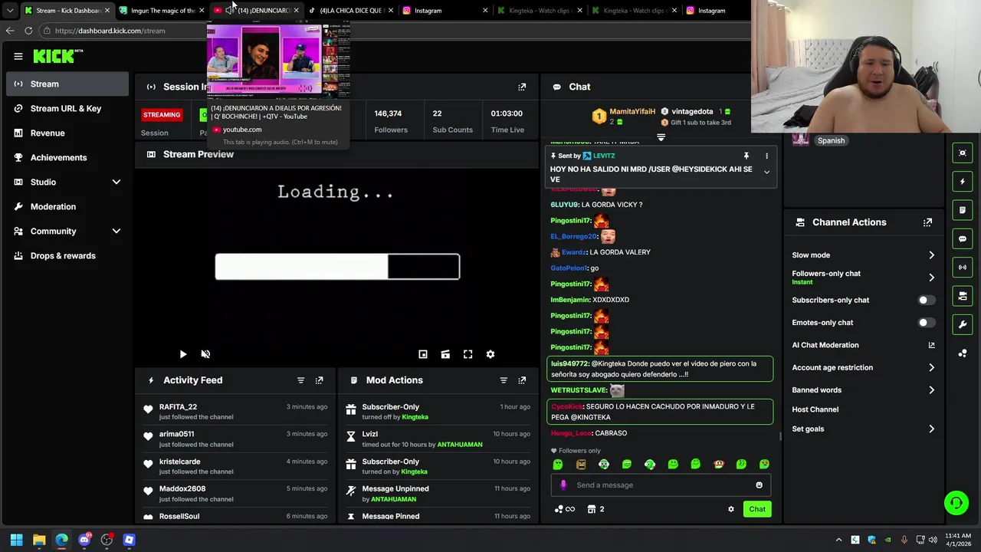Unpin the pinned chat message

[x=746, y=156]
